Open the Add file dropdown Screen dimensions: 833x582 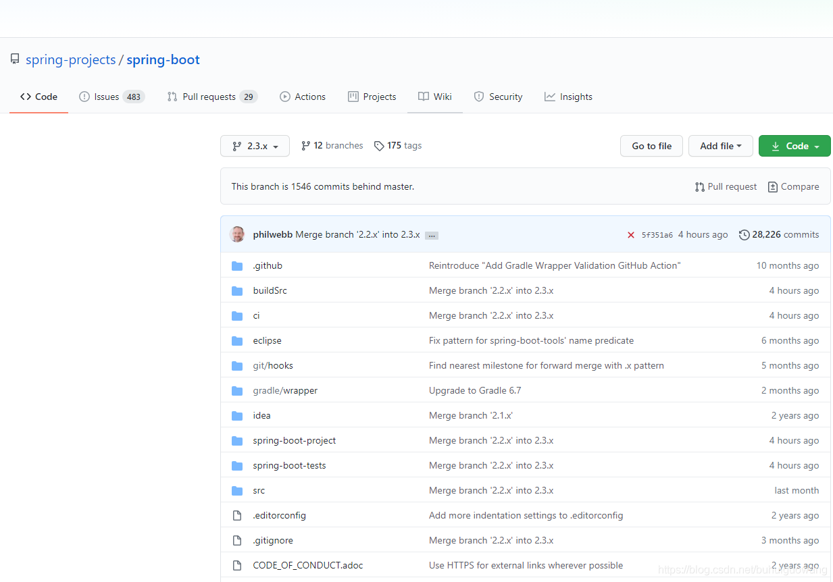pos(720,145)
